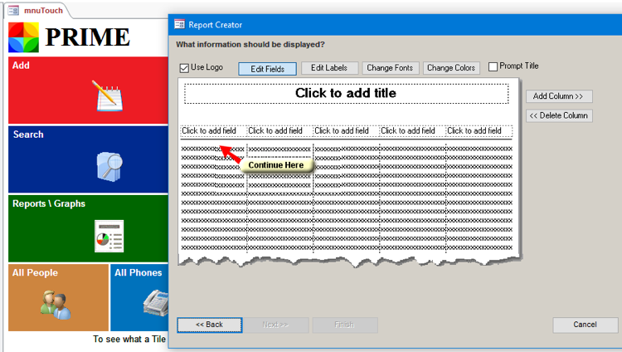Open Change Colors options
622x352 pixels.
coord(451,68)
